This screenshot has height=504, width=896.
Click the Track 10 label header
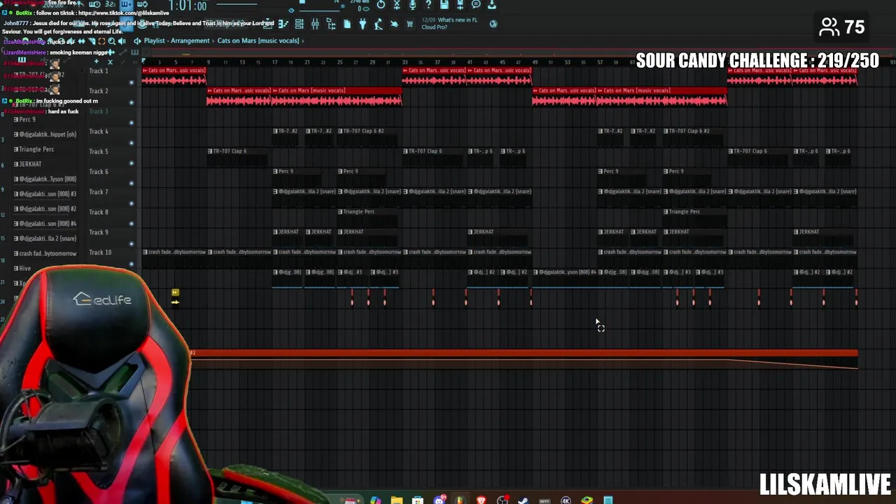pos(100,252)
